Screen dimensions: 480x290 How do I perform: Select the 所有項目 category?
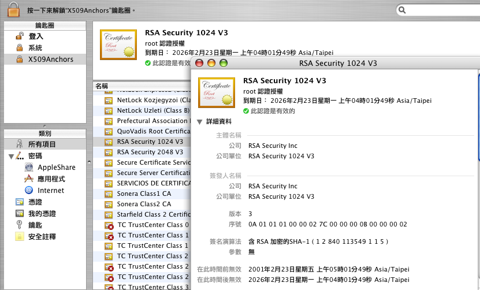45,144
